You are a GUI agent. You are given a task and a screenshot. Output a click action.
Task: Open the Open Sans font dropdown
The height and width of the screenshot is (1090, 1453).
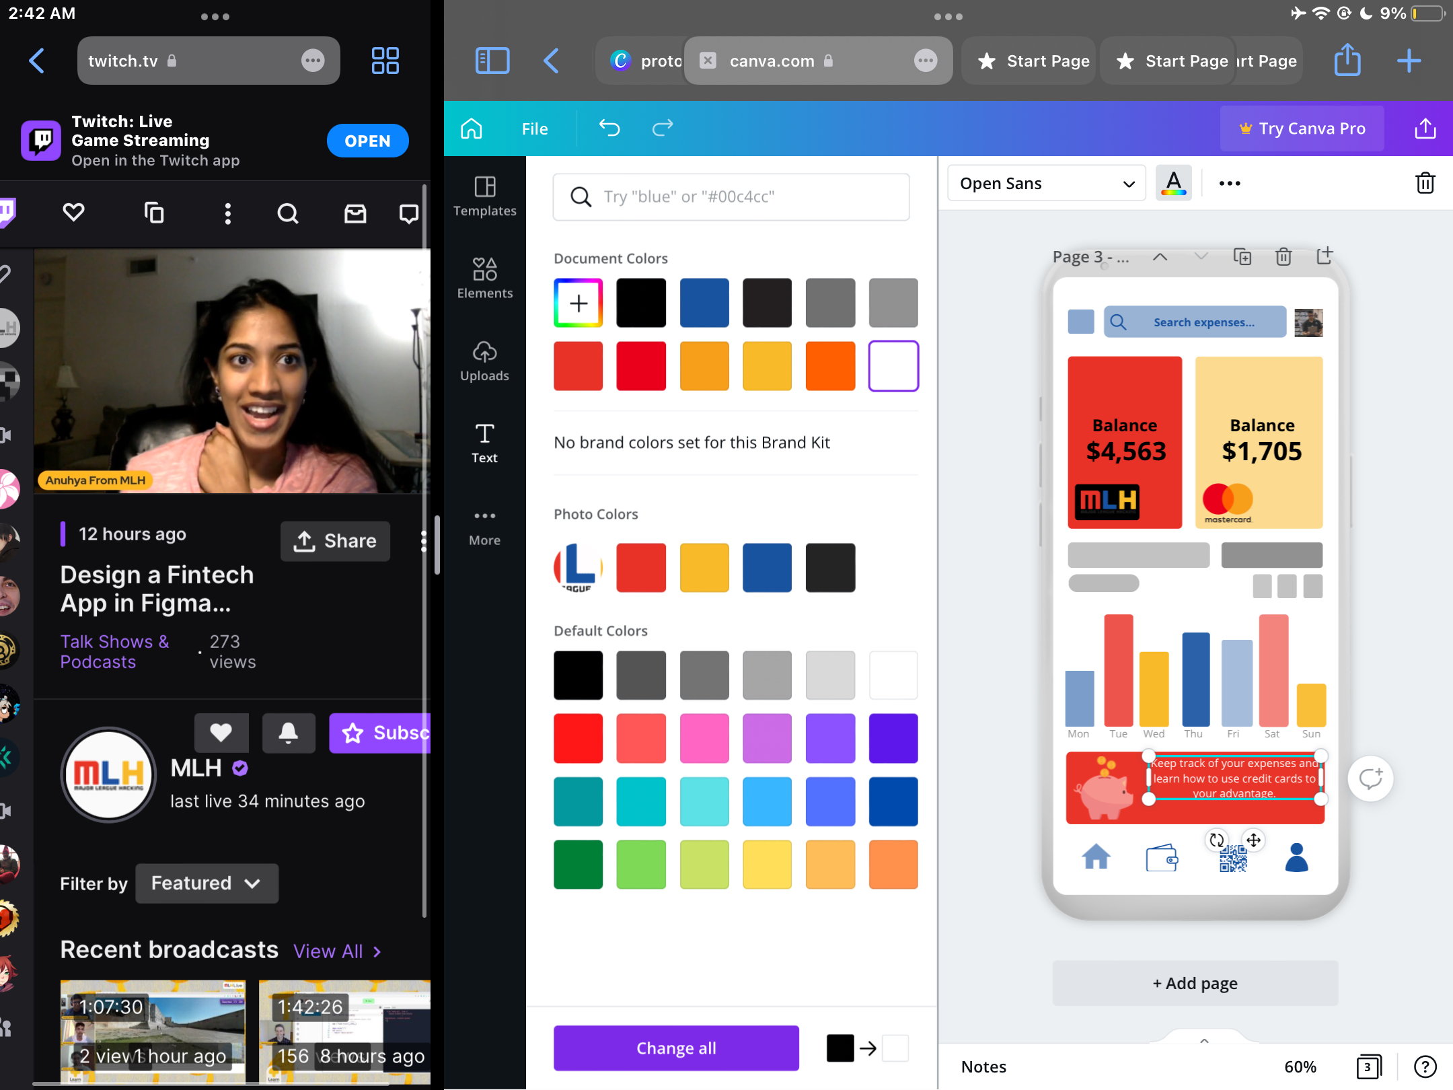[1046, 183]
